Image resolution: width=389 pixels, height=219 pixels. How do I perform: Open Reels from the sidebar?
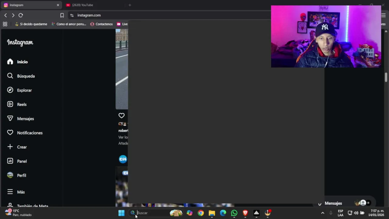click(17, 104)
